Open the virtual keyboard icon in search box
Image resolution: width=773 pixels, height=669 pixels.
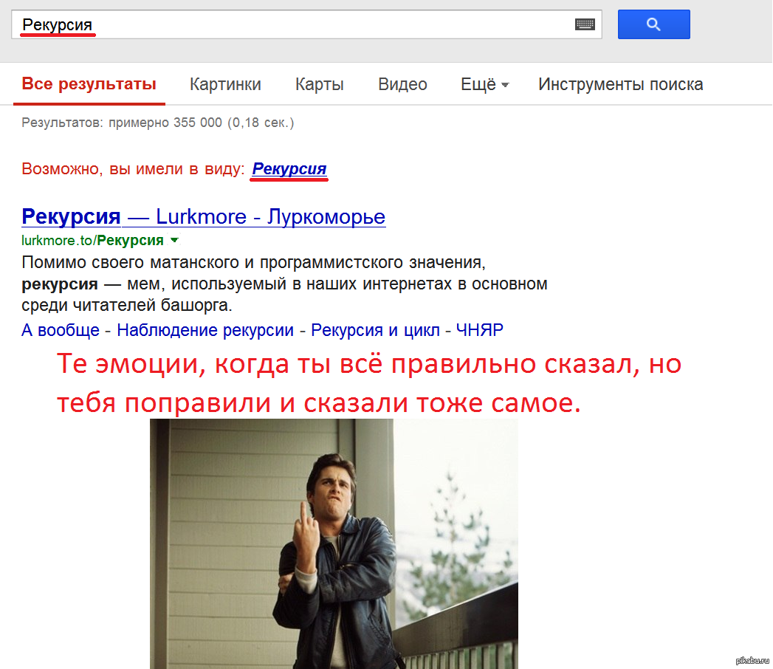click(585, 24)
